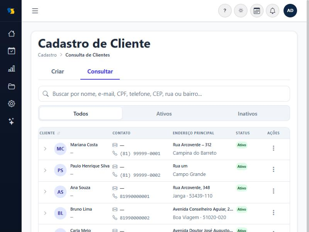309x232 pixels.
Task: Click the Status column header
Action: point(243,133)
